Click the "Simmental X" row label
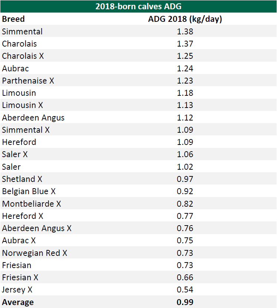This screenshot has height=308, width=277. (x=26, y=130)
